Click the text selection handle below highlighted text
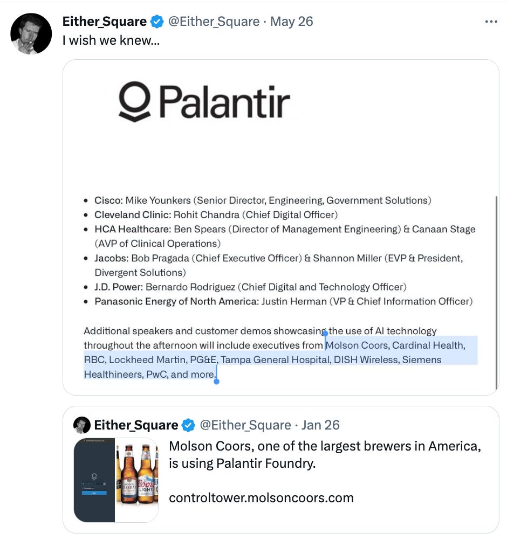 [217, 381]
